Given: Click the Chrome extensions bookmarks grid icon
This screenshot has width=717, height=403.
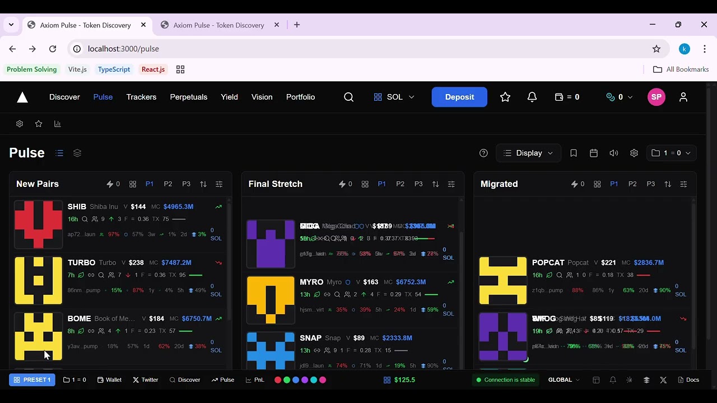Looking at the screenshot, I should [x=180, y=69].
